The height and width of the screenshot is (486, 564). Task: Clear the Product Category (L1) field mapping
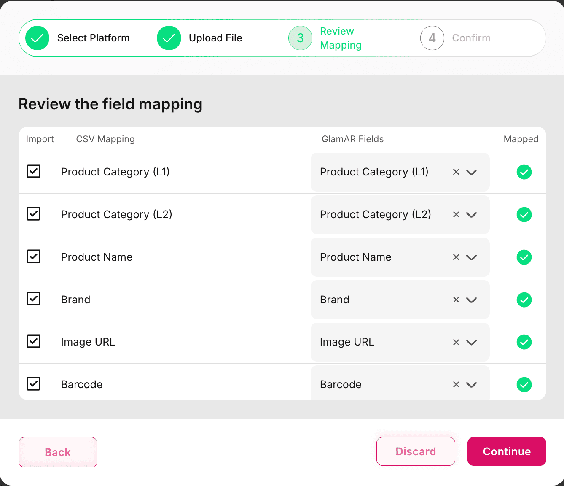coord(456,172)
